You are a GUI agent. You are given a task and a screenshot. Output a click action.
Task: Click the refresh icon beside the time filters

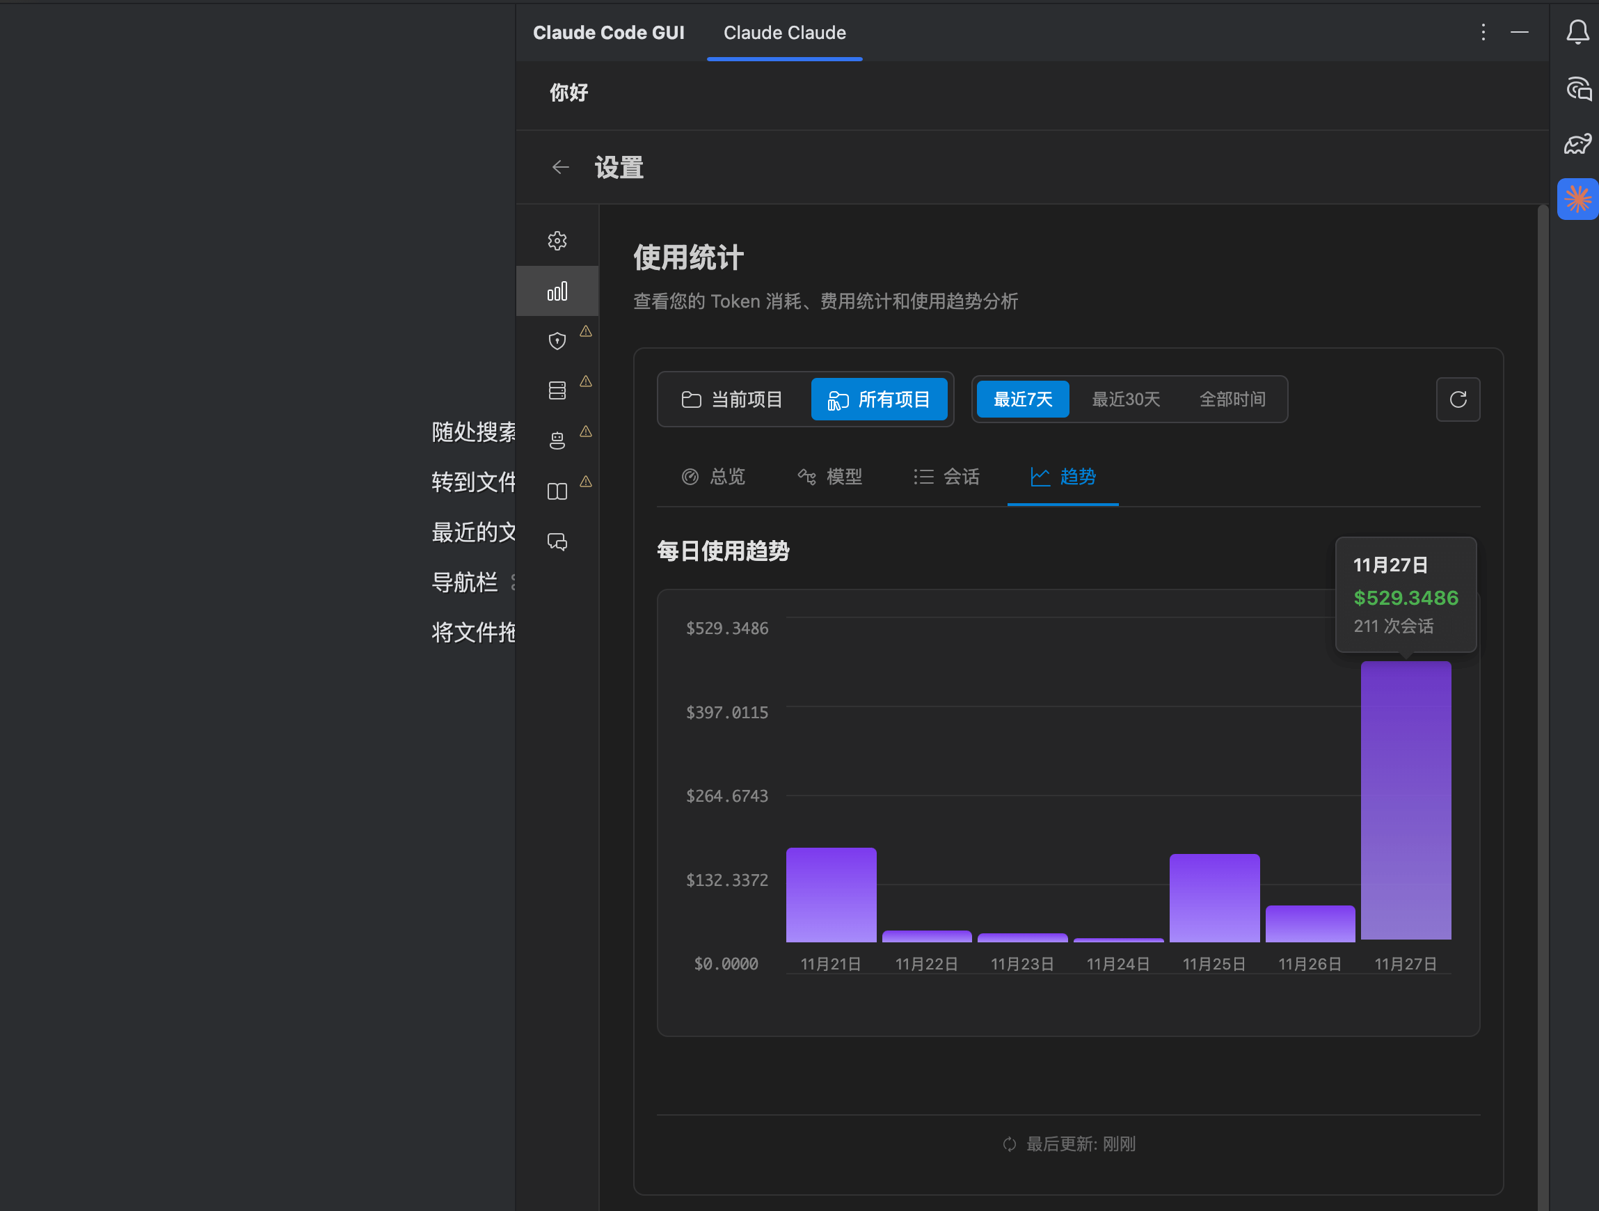point(1458,399)
